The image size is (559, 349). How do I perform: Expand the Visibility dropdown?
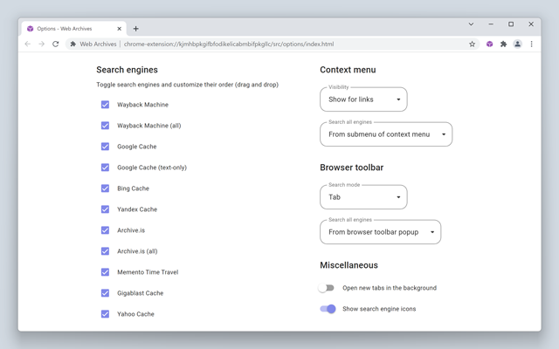pyautogui.click(x=363, y=99)
